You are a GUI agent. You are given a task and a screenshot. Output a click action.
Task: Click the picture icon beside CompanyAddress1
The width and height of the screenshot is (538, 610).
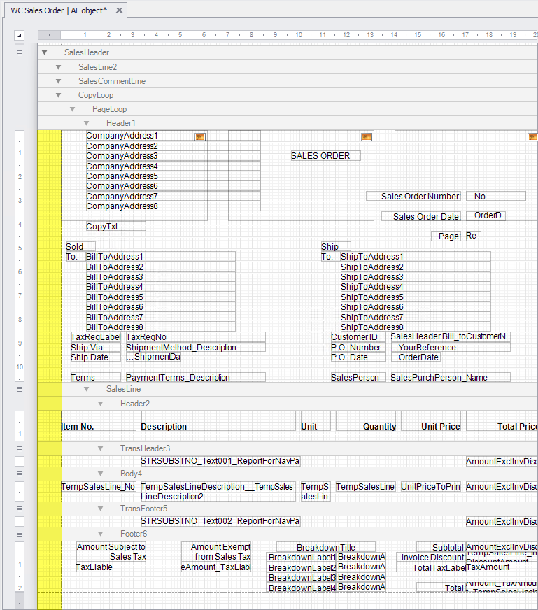pyautogui.click(x=200, y=137)
